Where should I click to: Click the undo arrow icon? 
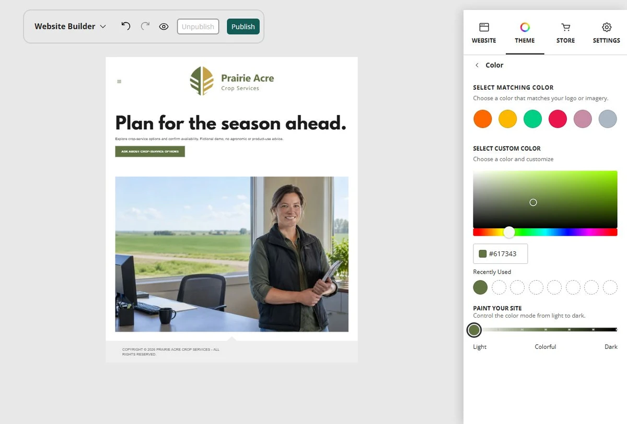pyautogui.click(x=125, y=26)
